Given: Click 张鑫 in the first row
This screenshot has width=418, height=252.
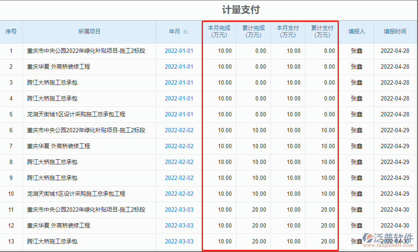Looking at the screenshot, I should [x=357, y=51].
